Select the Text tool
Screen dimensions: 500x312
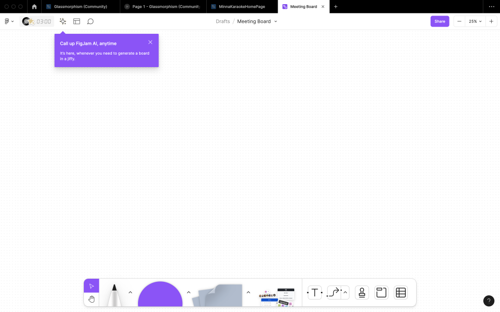[315, 292]
